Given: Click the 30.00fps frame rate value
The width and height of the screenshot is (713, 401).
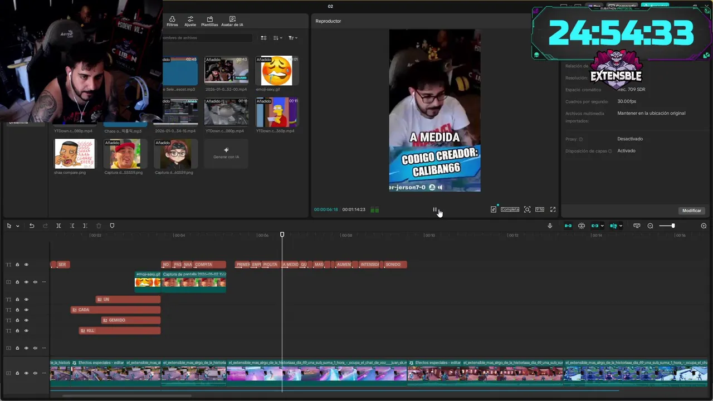Looking at the screenshot, I should [627, 101].
